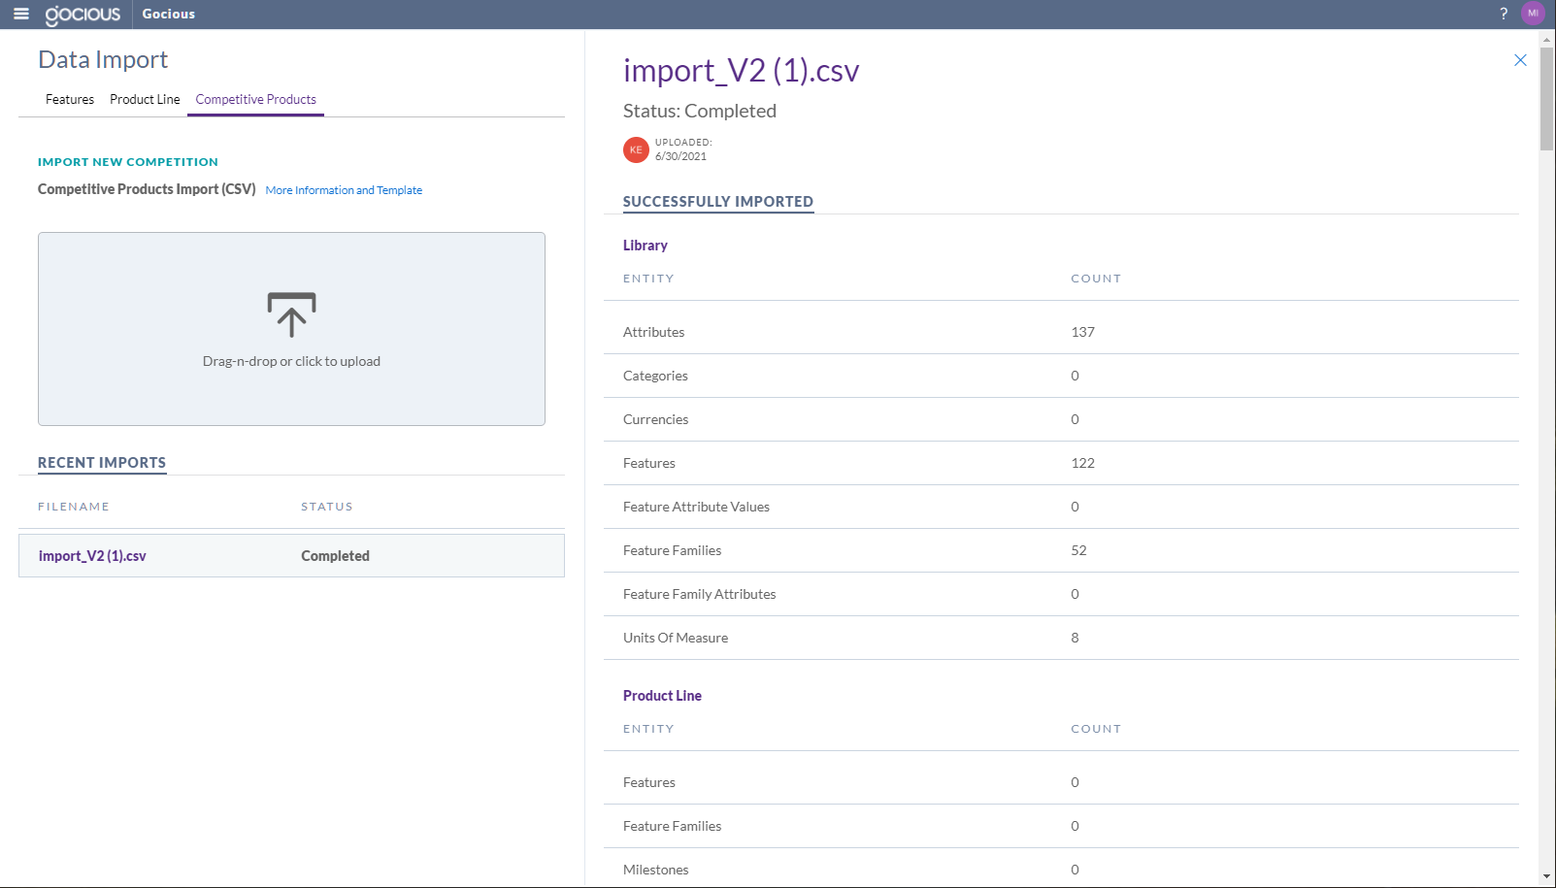Click the scrollbar down arrow

(1546, 876)
